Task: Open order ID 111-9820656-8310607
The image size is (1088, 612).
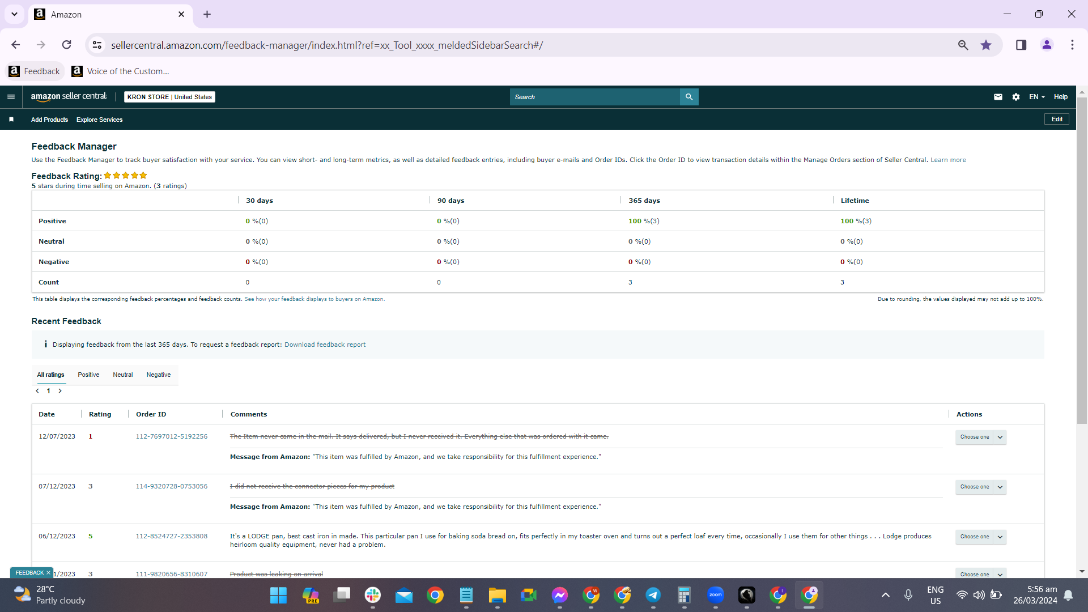Action: click(172, 574)
